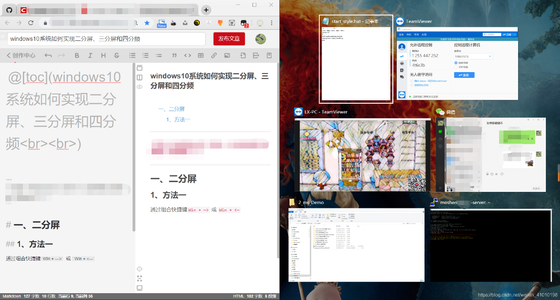The image size is (560, 300).
Task: Apply strikethrough formatting to text
Action: click(x=116, y=55)
